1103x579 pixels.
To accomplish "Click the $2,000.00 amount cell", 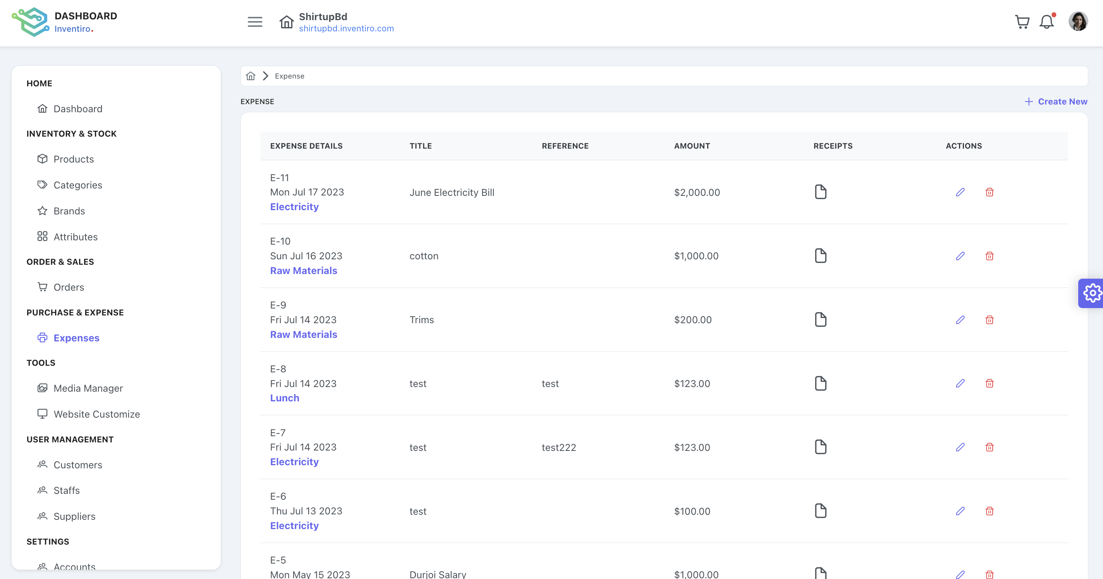I will click(x=697, y=193).
